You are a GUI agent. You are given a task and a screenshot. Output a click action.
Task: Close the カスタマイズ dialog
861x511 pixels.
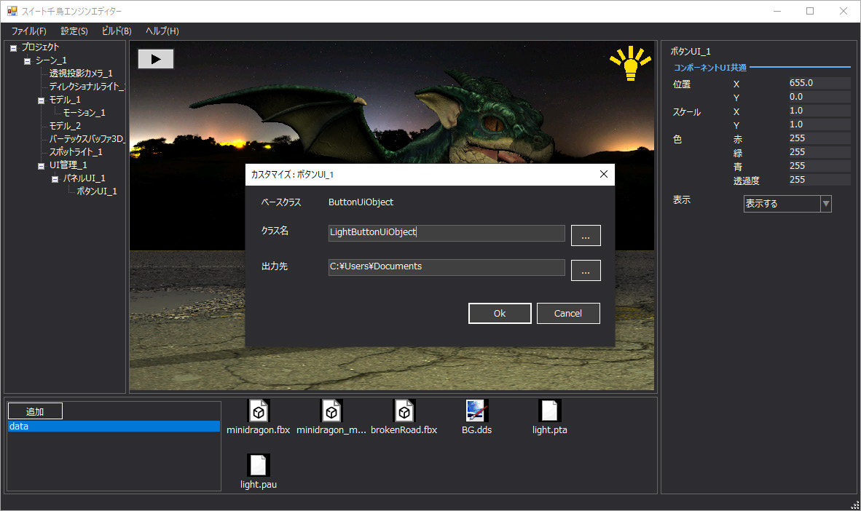point(603,175)
